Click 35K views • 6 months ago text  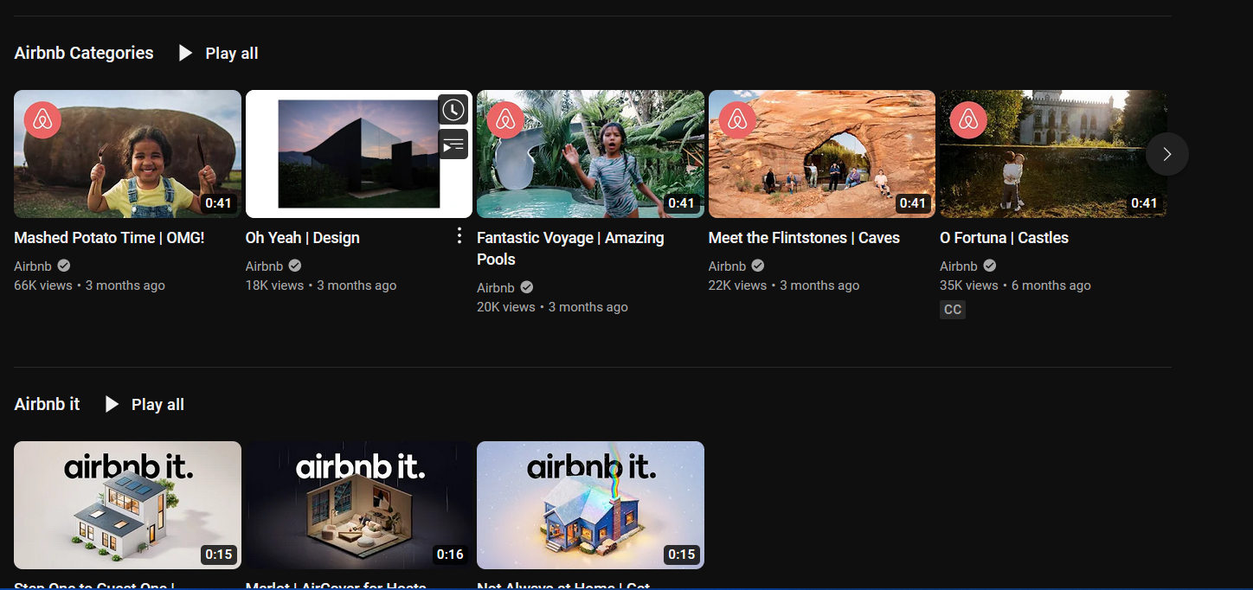tap(1015, 285)
